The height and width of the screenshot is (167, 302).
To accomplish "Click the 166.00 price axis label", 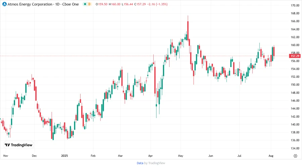I will [295, 21].
